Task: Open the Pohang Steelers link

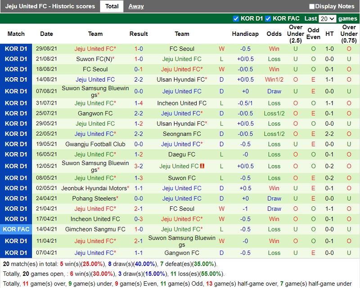Action: (x=95, y=198)
